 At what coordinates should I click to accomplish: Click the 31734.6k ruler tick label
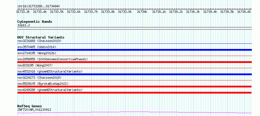244,12
